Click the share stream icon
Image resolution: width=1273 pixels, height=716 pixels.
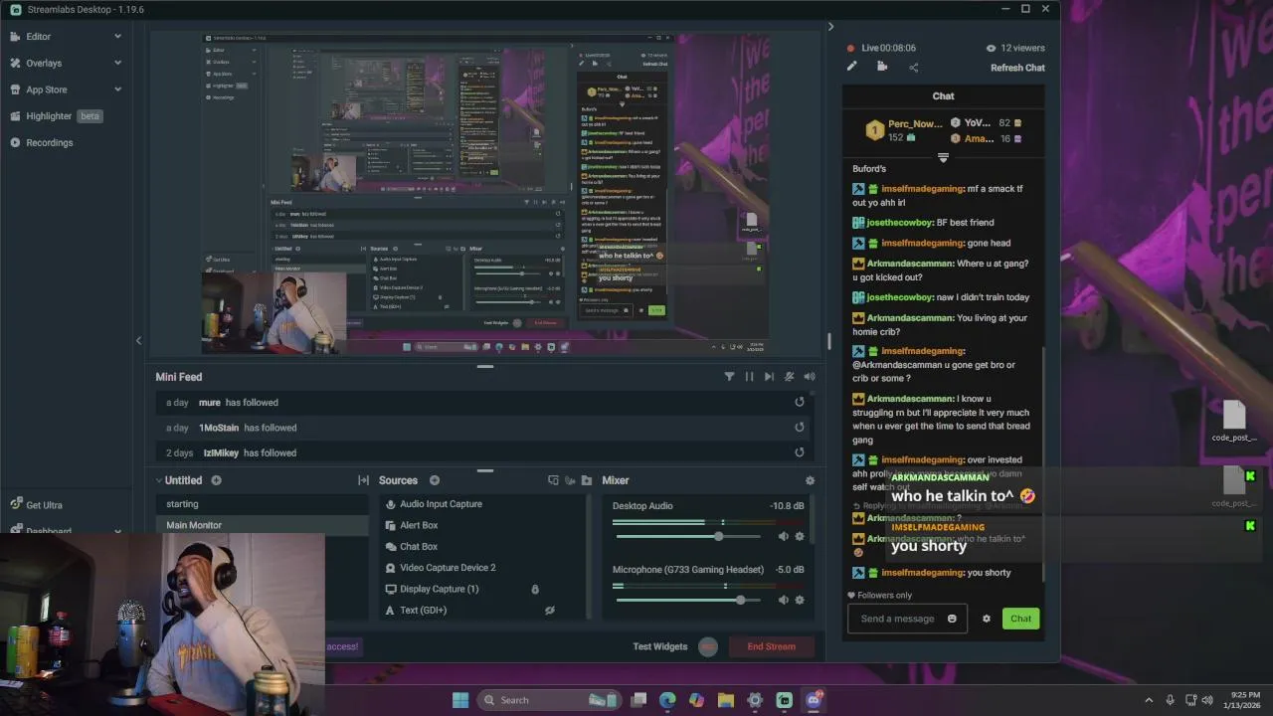pyautogui.click(x=913, y=67)
